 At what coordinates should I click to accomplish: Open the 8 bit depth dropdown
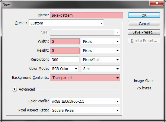(x=101, y=69)
